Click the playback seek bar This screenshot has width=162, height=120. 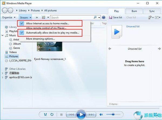81,108
